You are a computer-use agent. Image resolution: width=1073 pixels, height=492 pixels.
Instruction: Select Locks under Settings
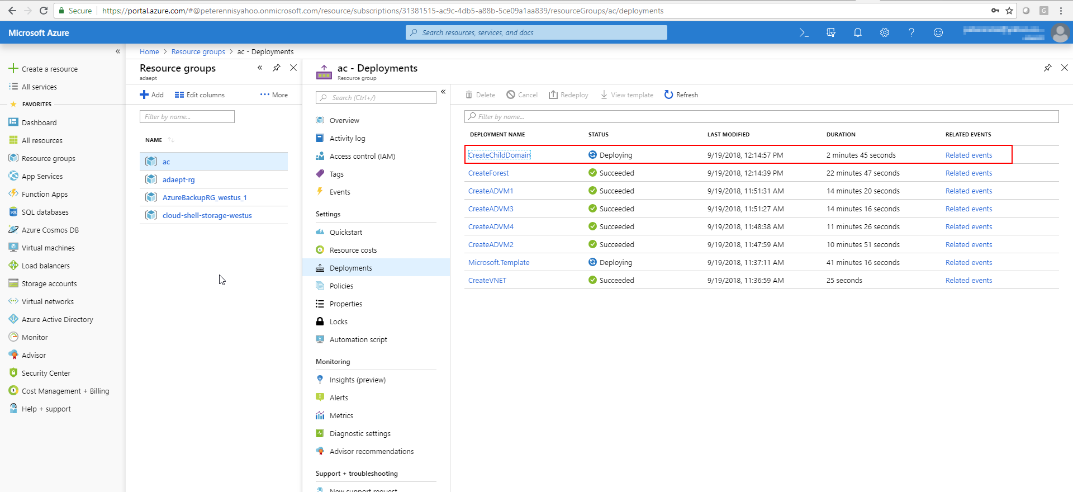pyautogui.click(x=339, y=321)
